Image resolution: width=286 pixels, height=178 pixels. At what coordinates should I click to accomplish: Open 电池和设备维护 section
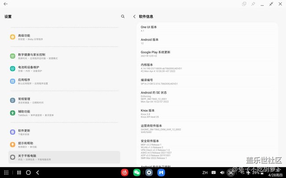click(x=28, y=69)
